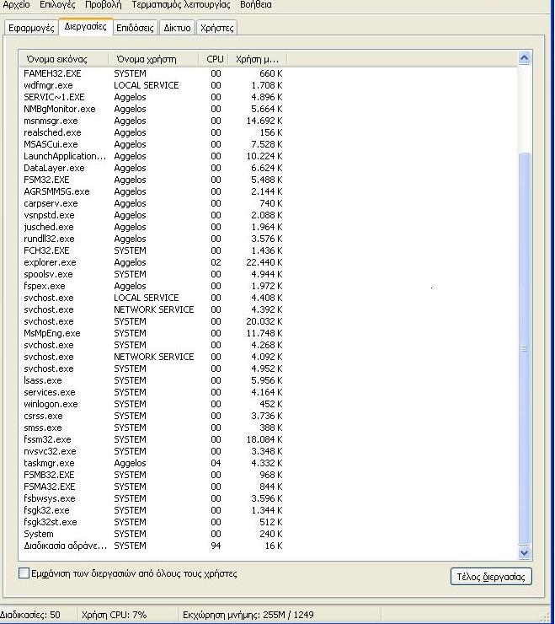Select the LaunchApplication... process
Screen dimensions: 555x624
pyautogui.click(x=152, y=156)
